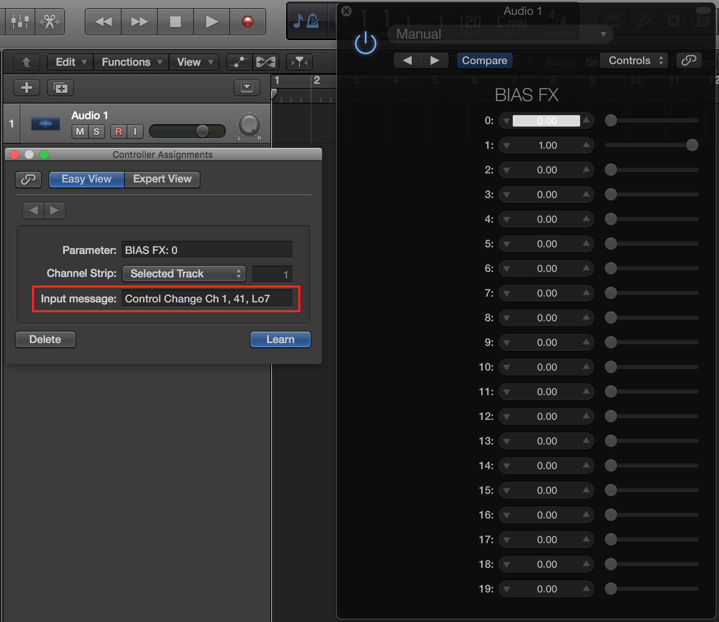Go to previous assignment with left arrow
The image size is (719, 622).
point(33,210)
